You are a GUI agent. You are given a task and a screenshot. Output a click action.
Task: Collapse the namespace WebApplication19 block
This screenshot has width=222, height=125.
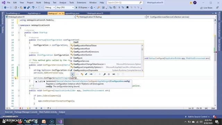click(19, 25)
